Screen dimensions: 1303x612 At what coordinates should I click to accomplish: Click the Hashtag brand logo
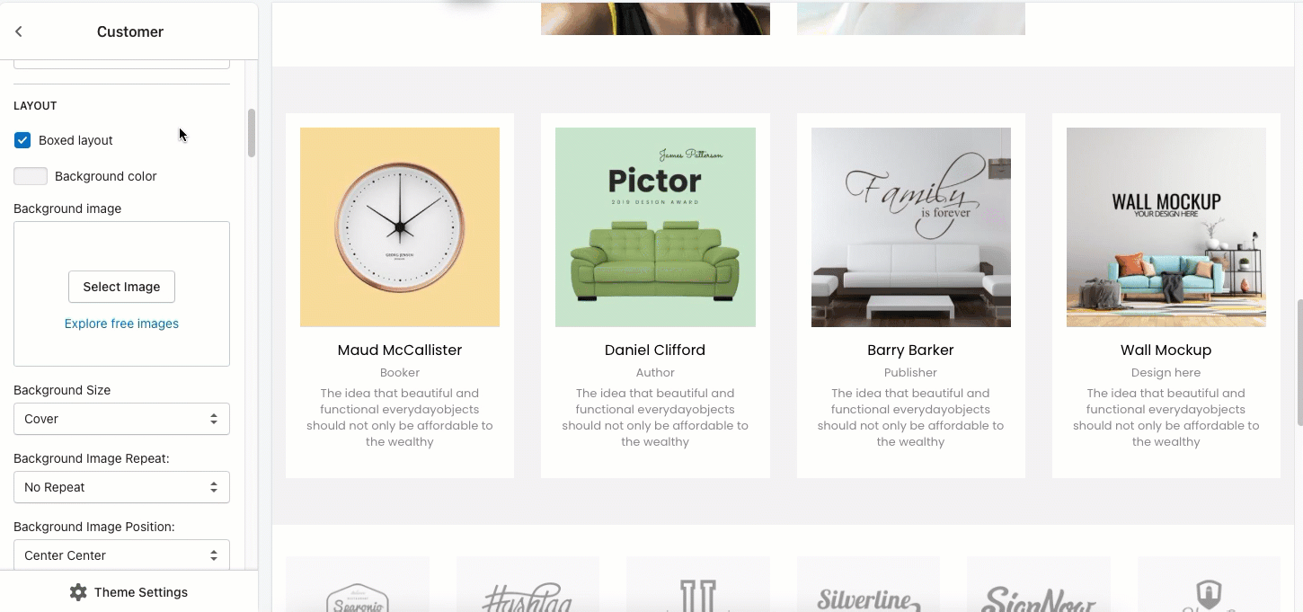tap(527, 597)
